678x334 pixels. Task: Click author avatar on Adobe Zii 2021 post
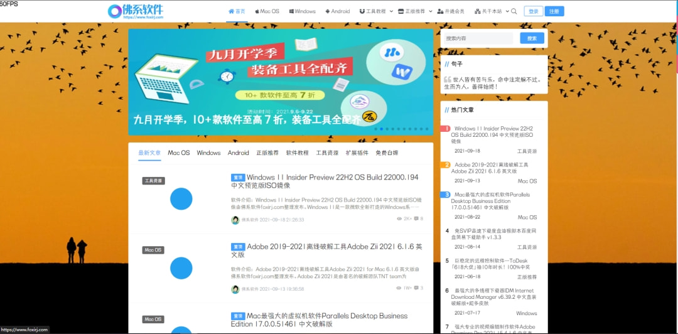[x=235, y=289]
